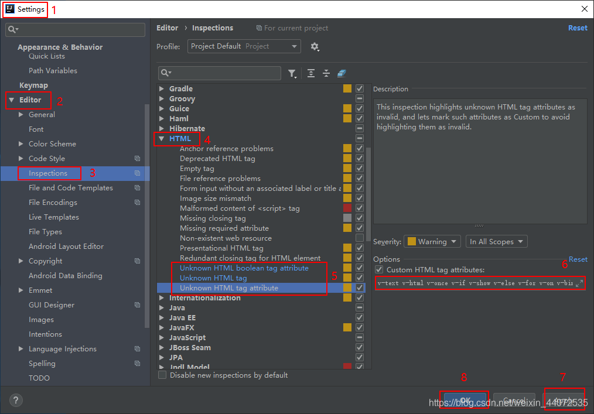
Task: Click the Collapse All tree icon
Action: [x=326, y=73]
